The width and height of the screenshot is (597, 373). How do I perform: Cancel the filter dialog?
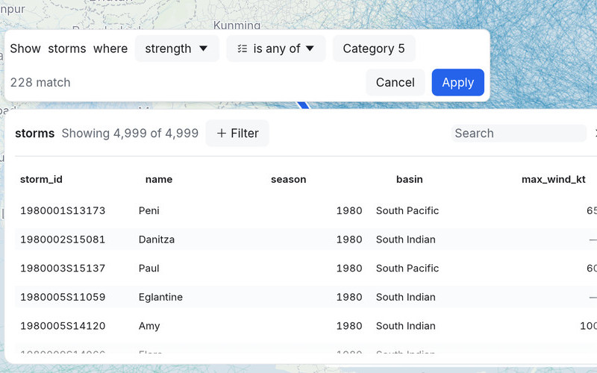[x=396, y=82]
